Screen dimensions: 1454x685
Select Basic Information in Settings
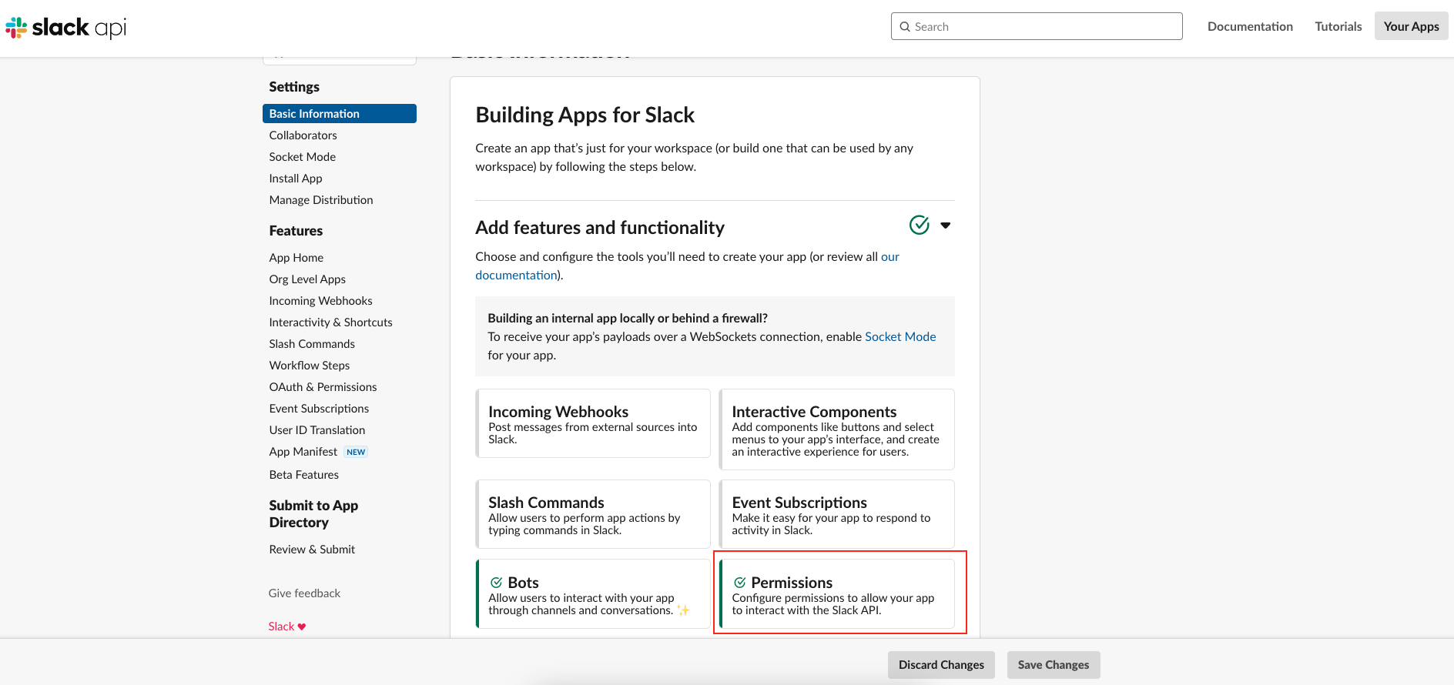pos(340,113)
